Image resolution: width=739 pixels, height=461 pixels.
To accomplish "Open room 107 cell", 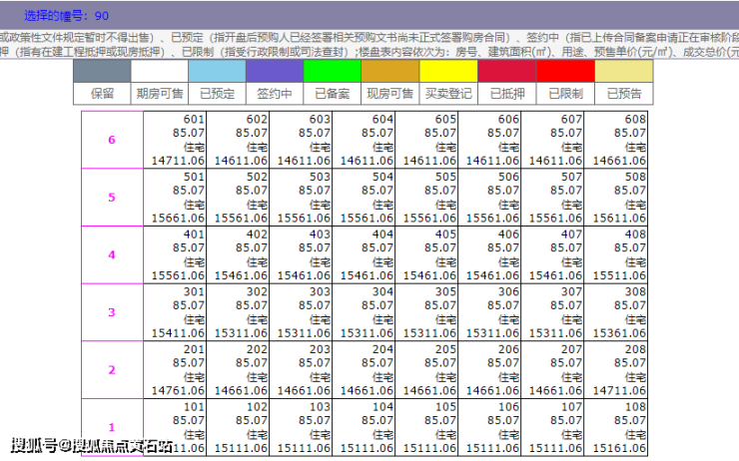I will 552,427.
